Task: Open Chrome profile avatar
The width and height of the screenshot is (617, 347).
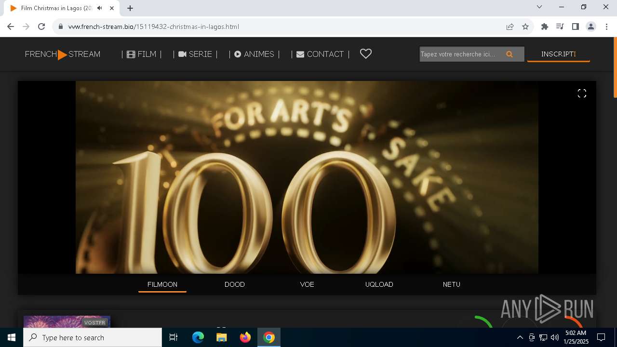Action: (591, 27)
